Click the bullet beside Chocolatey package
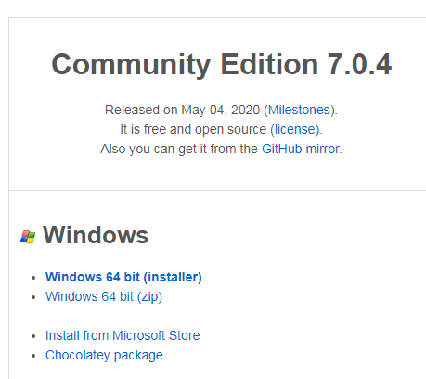The image size is (426, 379). [33, 356]
